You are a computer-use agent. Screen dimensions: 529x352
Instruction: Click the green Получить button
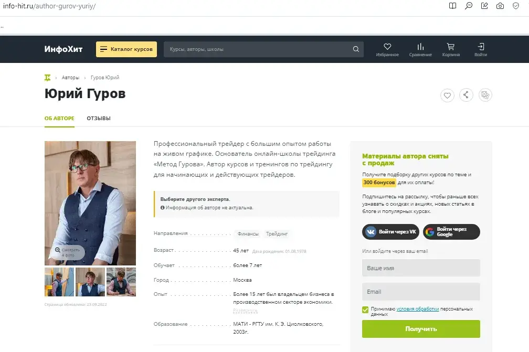[421, 329]
